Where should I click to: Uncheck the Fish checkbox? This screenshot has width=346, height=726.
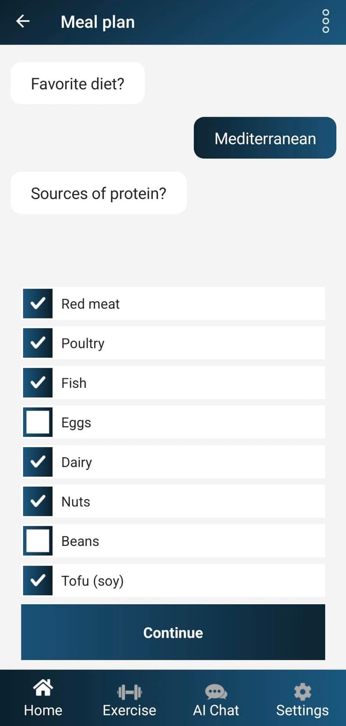click(37, 383)
